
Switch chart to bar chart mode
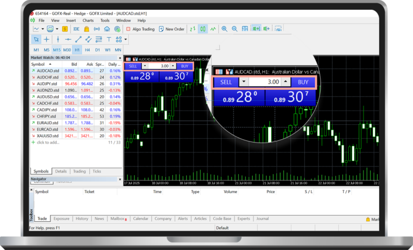pyautogui.click(x=193, y=28)
